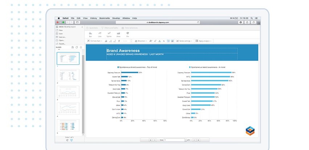This screenshot has width=309, height=150.
Task: Open the Series settings dropdown
Action: coord(184,41)
